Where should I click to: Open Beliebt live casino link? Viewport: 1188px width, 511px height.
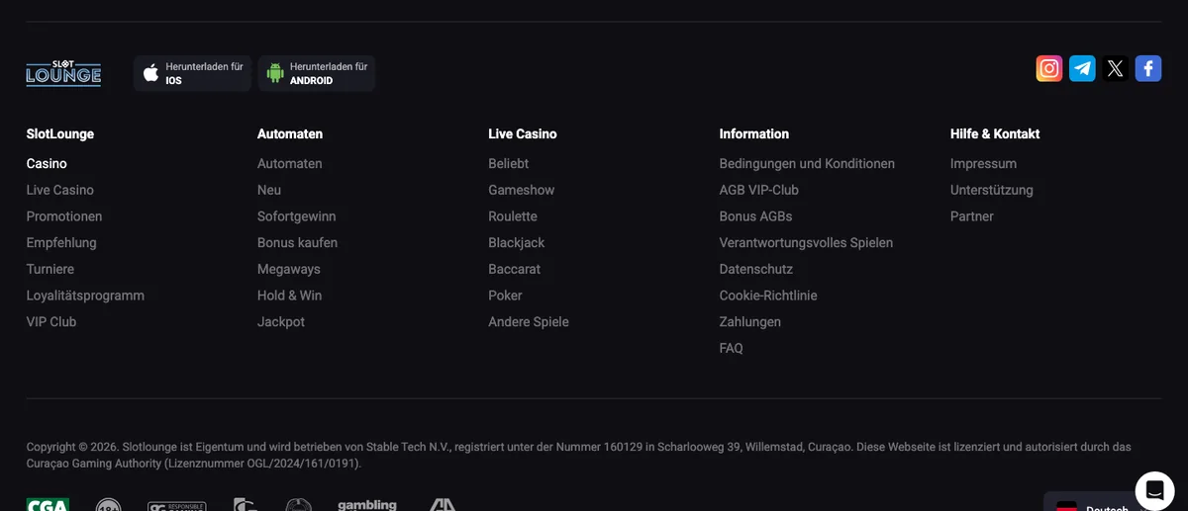[509, 163]
